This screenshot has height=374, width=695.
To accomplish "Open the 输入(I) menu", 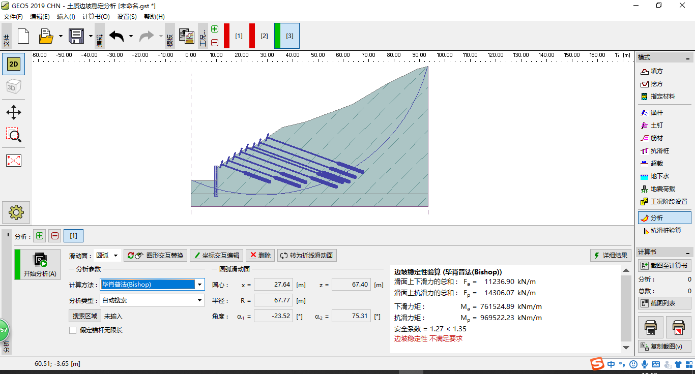I will pos(66,17).
